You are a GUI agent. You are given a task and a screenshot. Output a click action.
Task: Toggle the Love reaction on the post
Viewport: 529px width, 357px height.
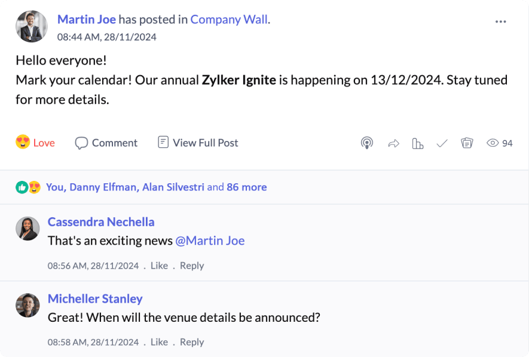click(35, 143)
